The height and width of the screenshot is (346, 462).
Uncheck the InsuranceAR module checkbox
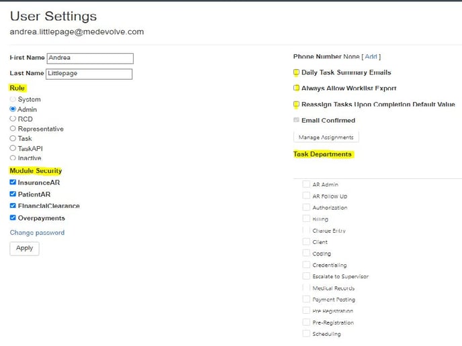[x=13, y=182]
